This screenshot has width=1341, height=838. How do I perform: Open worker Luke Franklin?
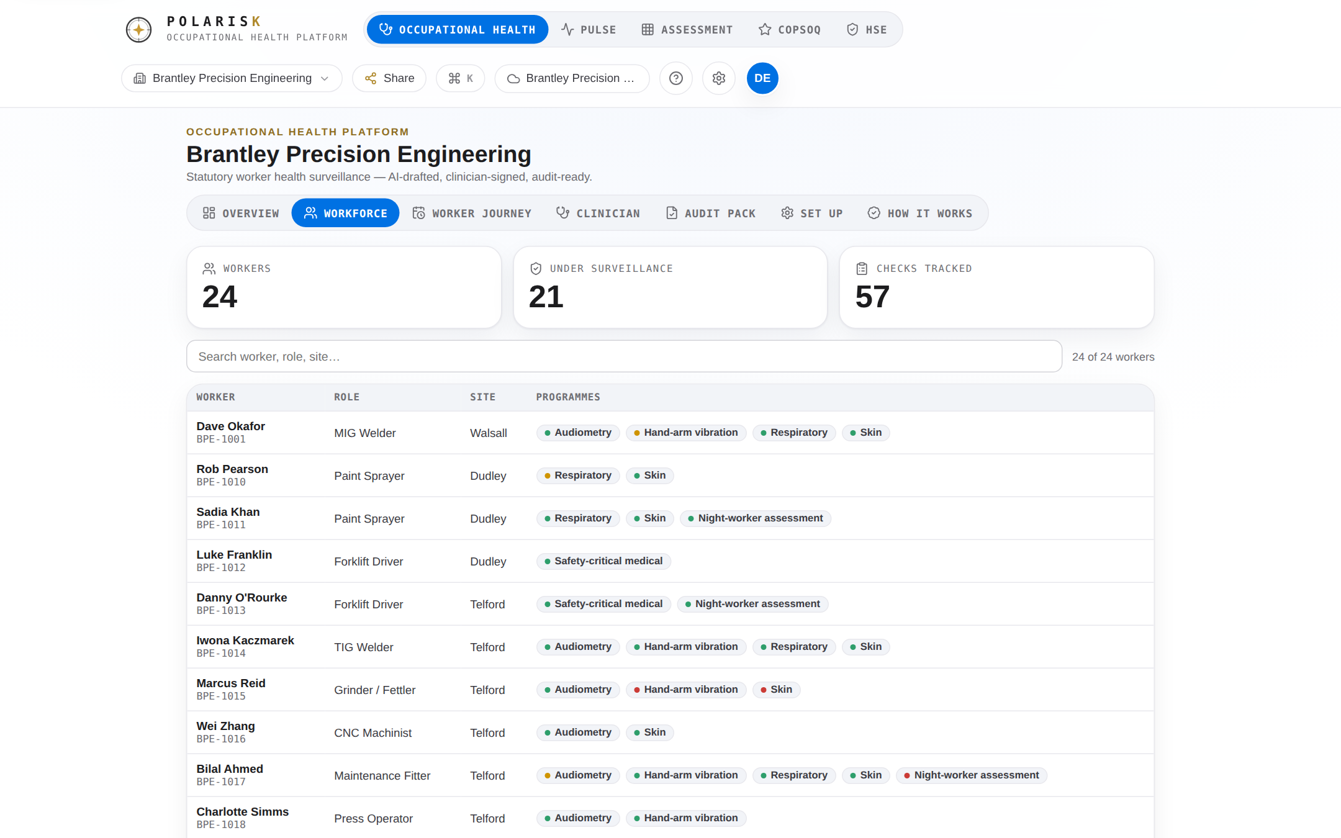[x=234, y=554]
